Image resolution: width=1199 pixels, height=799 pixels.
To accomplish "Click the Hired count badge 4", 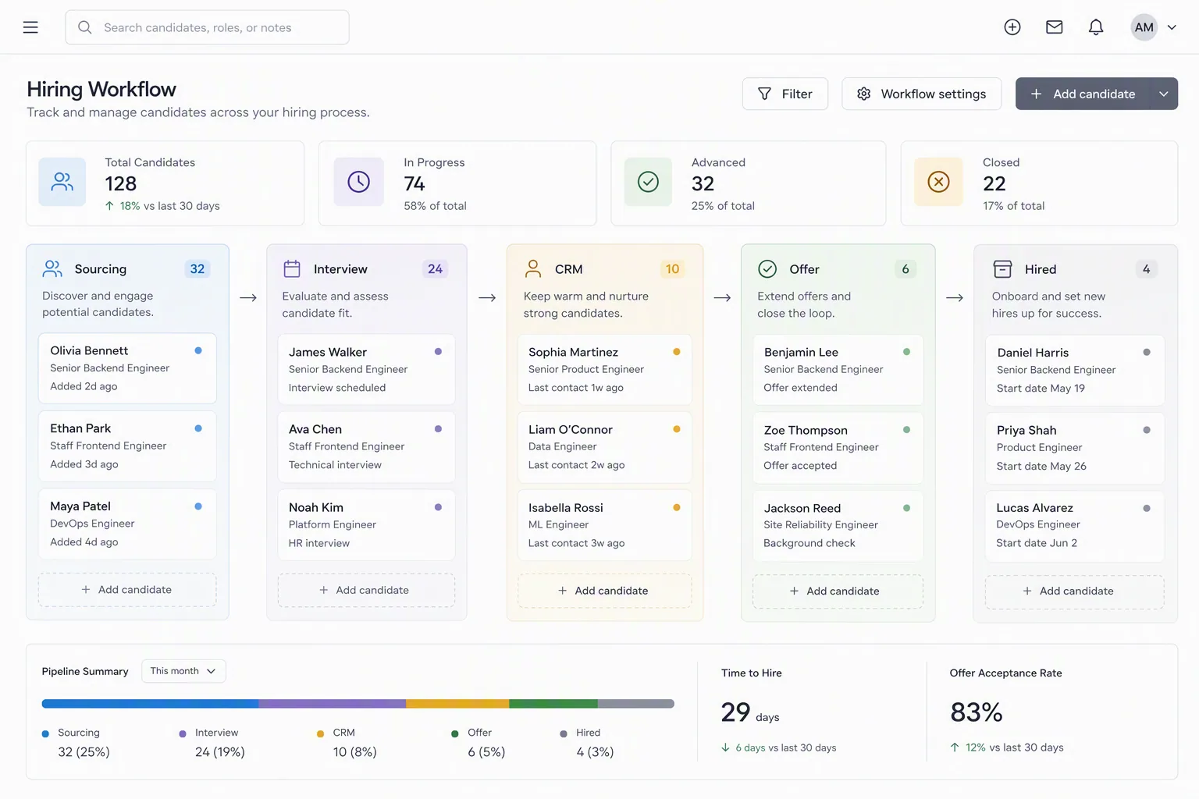I will pos(1146,269).
